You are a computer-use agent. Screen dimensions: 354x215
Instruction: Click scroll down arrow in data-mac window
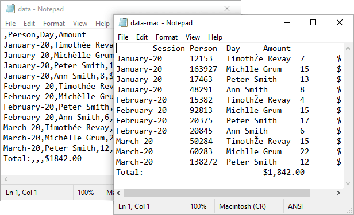pyautogui.click(x=348, y=183)
